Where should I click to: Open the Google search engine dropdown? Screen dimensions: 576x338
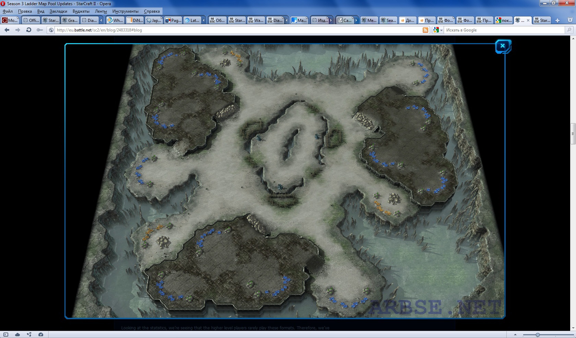pos(438,30)
